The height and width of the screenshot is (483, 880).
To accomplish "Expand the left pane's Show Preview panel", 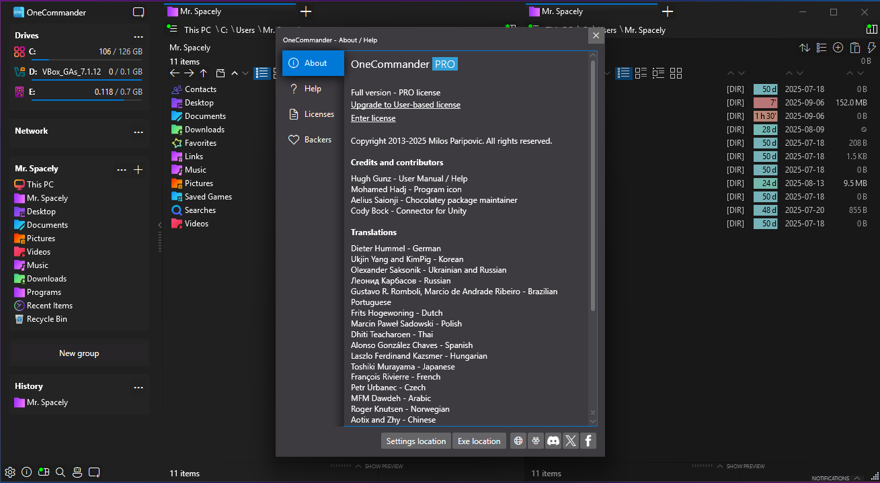I will (x=379, y=466).
